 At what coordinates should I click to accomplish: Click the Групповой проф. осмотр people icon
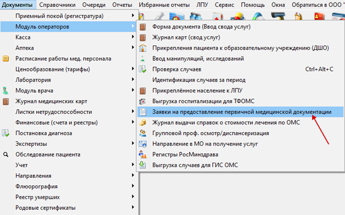pos(142,133)
